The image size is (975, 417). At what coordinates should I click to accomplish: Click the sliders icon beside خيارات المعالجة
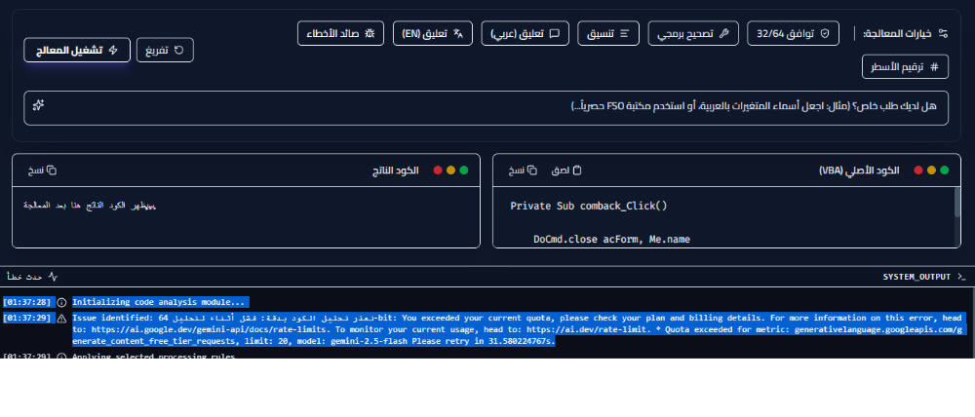click(x=943, y=33)
